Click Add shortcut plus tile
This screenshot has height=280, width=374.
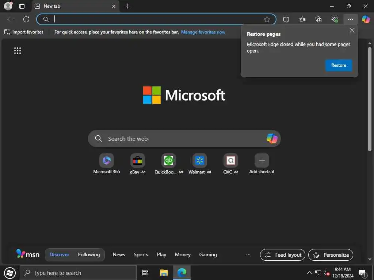point(262,164)
